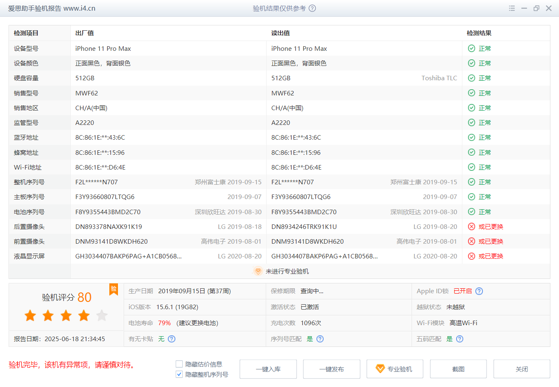The image size is (559, 387).
Task: Click 建议更换电池 suggestion text
Action: 197,323
